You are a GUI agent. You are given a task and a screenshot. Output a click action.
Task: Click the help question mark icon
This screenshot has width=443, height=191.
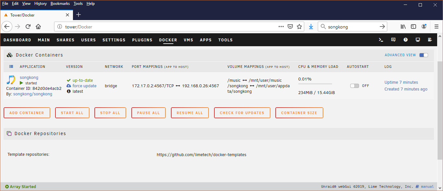[x=405, y=40]
